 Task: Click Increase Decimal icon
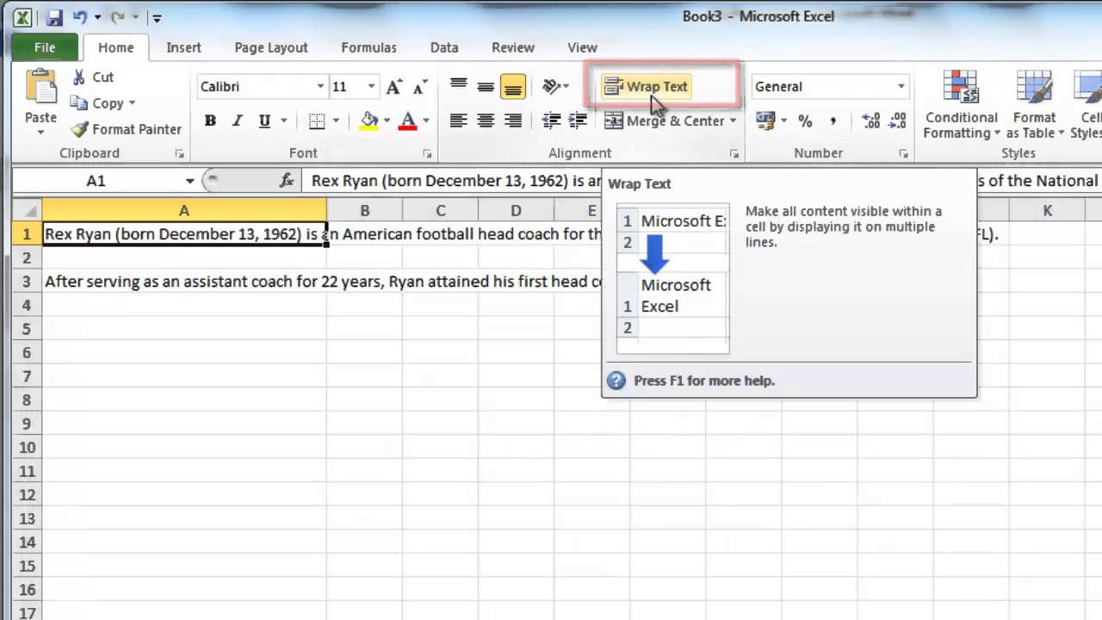pyautogui.click(x=870, y=121)
